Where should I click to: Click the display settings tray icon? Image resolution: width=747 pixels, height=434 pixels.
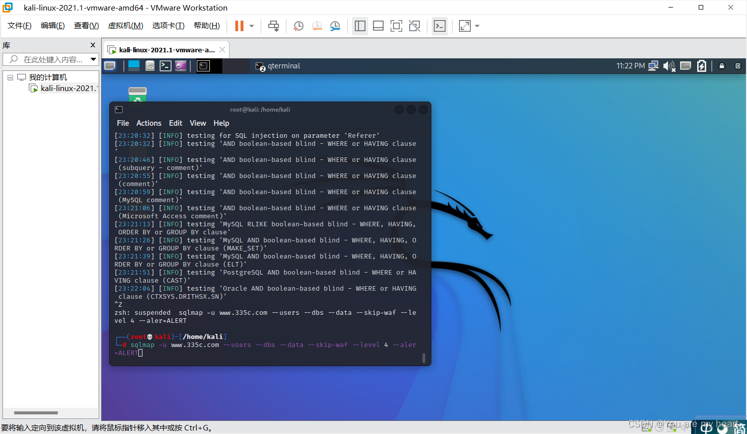click(x=685, y=65)
